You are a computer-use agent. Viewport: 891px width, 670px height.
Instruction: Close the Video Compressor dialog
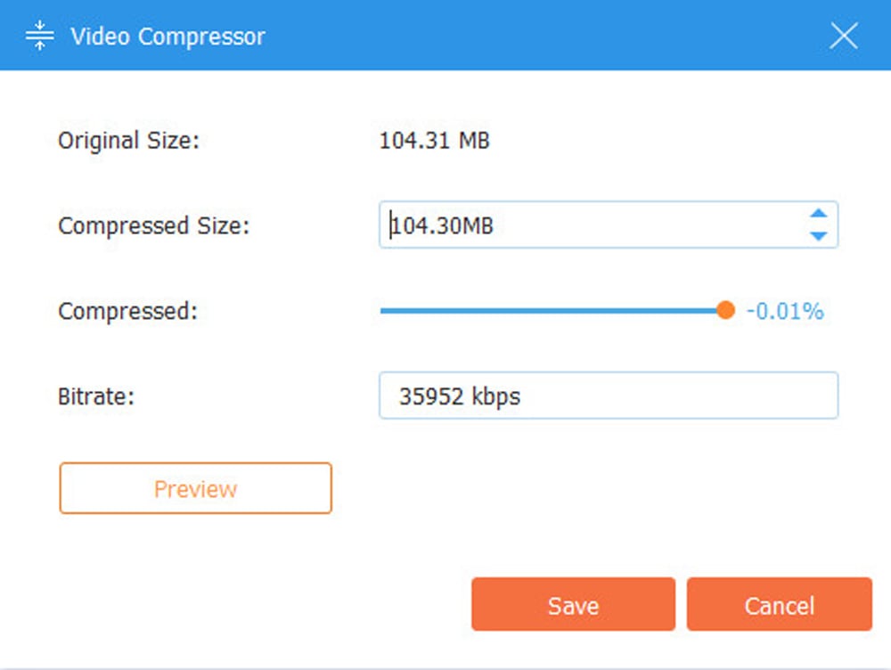pyautogui.click(x=843, y=36)
